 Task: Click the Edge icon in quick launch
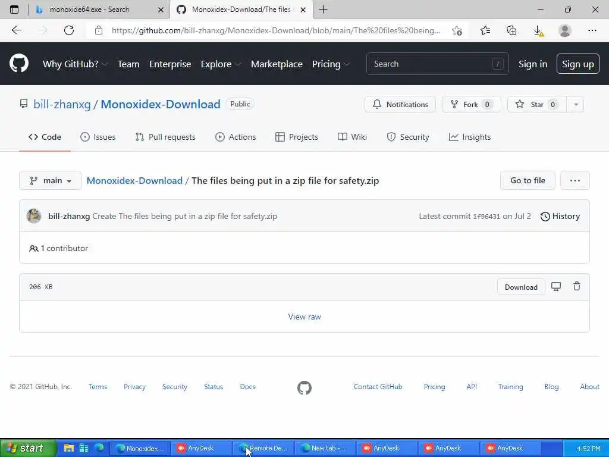(x=99, y=448)
